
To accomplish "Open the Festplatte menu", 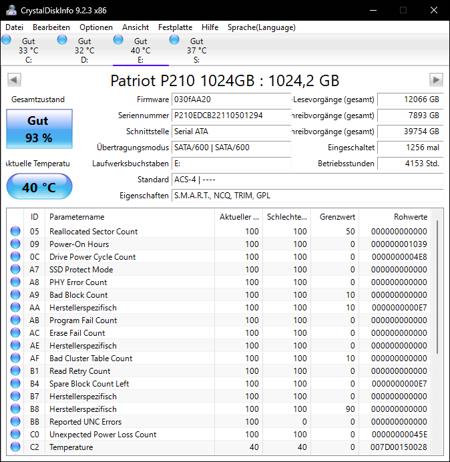I will (175, 27).
